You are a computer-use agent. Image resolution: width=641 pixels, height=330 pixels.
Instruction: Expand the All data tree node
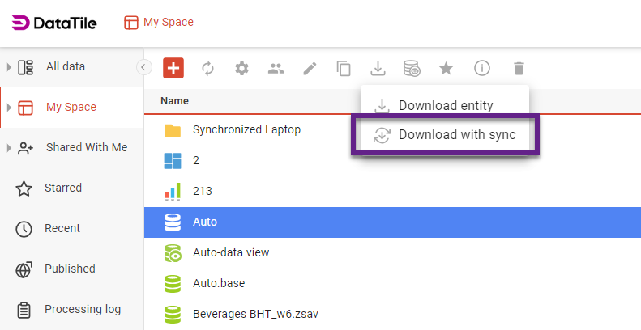pyautogui.click(x=8, y=67)
